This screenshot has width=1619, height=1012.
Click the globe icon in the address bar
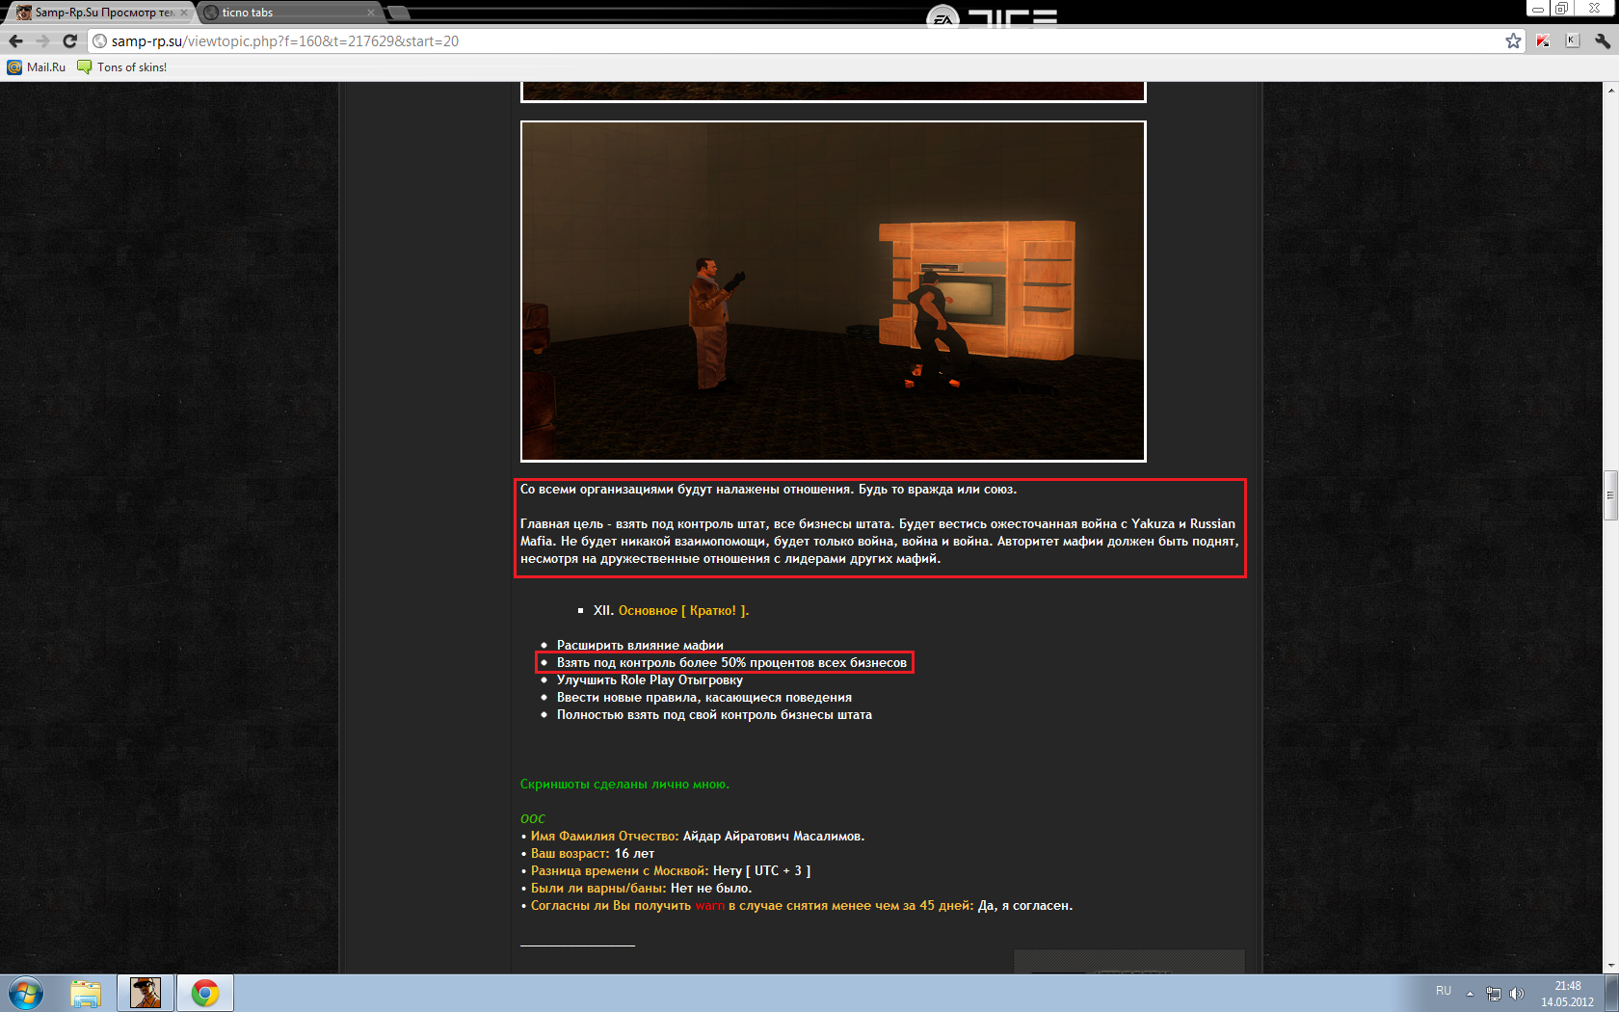tap(99, 40)
